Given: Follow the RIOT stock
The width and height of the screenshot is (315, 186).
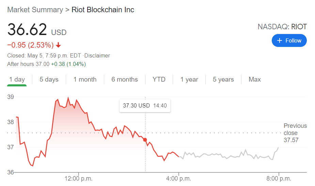Looking at the screenshot, I should click(x=289, y=40).
